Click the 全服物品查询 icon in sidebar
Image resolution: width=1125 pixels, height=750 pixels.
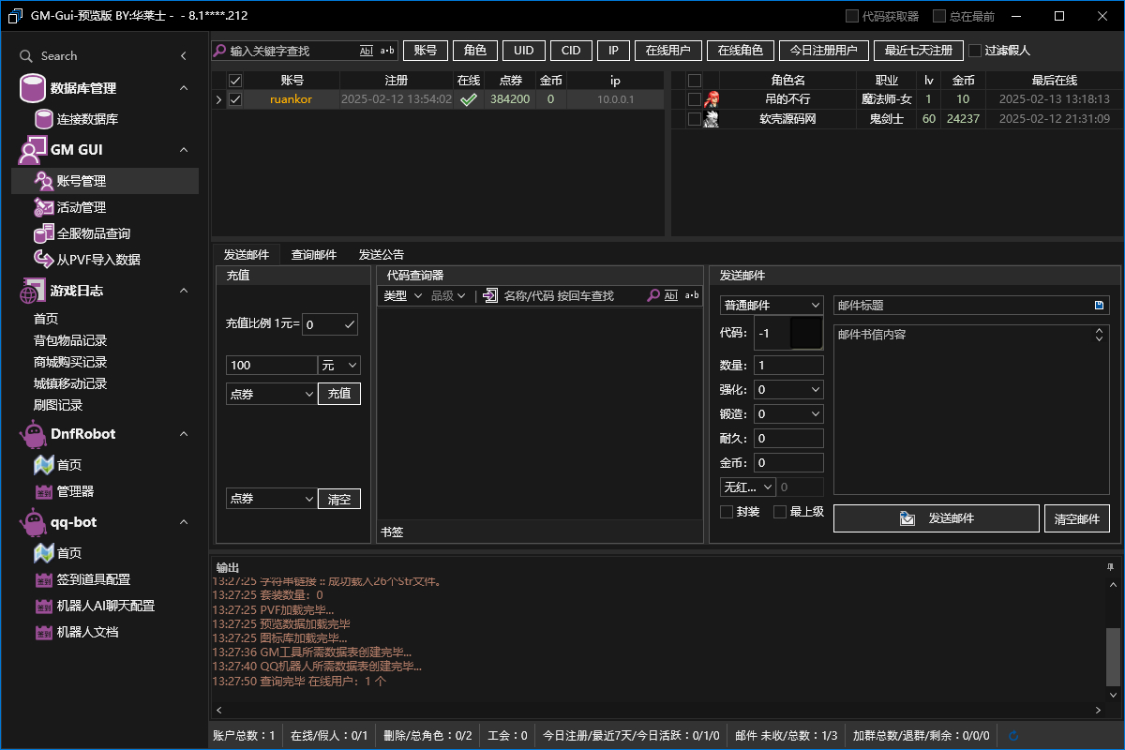[43, 233]
